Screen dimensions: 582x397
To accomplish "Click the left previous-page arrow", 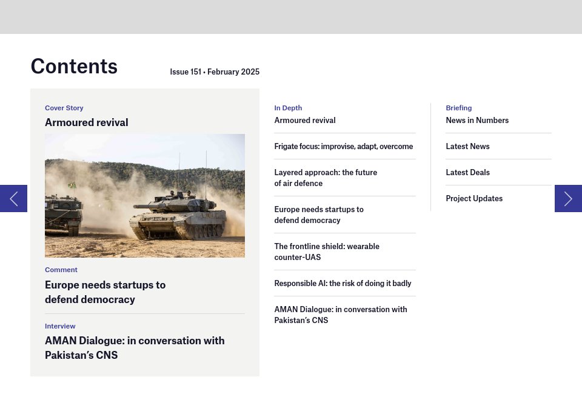I will point(13,198).
